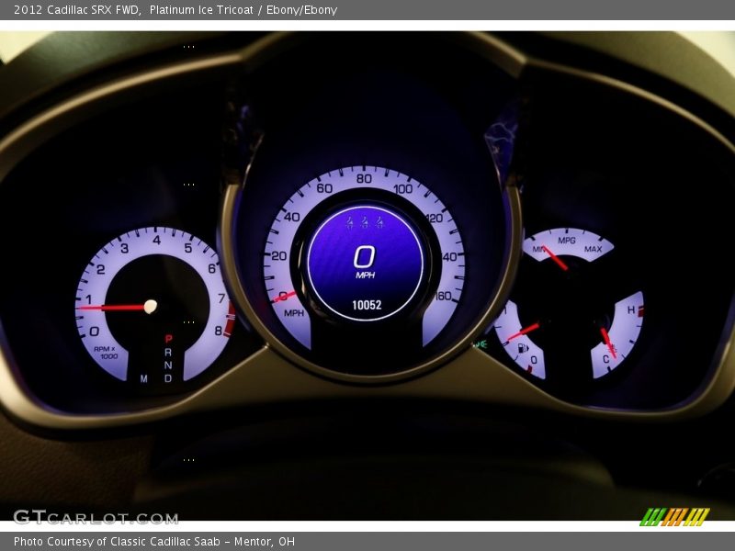Click the '100' on the speedometer
Image resolution: width=735 pixels, height=551 pixels.
tap(402, 189)
